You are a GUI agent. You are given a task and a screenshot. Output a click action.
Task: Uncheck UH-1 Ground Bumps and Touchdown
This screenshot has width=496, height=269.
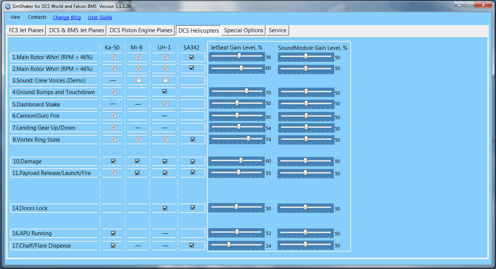[165, 91]
